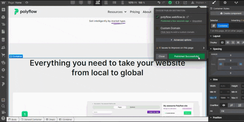Set overflow to visible eye icon
244x122 pixels.
click(x=224, y=105)
